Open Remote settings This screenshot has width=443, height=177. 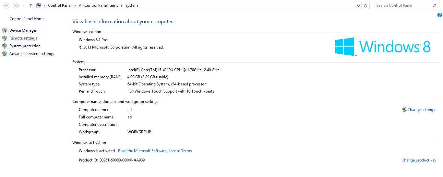pos(23,38)
